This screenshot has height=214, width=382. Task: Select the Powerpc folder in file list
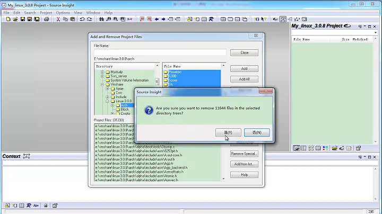click(x=175, y=72)
